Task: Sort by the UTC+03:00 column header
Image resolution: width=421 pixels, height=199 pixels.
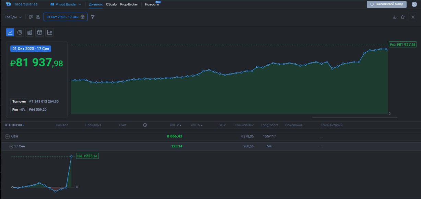Action: [14, 125]
